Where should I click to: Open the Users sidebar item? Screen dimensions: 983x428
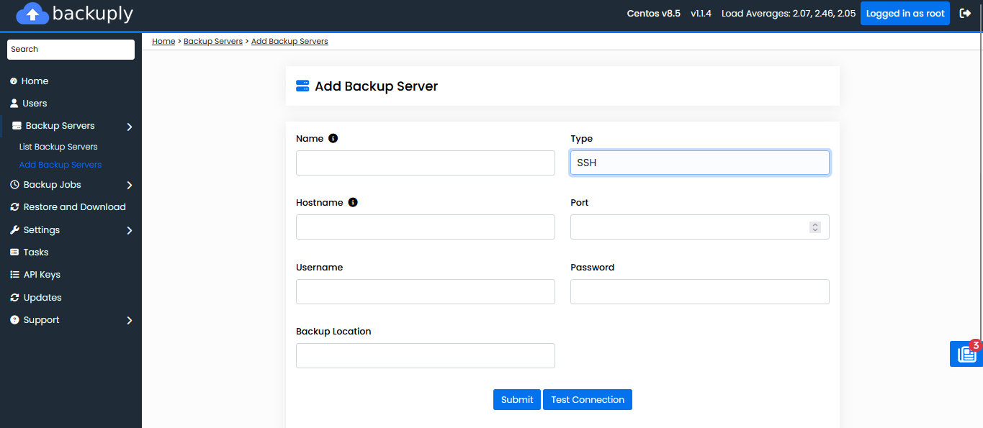click(x=35, y=104)
